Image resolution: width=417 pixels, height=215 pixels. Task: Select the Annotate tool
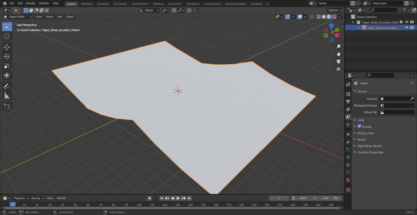tap(7, 86)
